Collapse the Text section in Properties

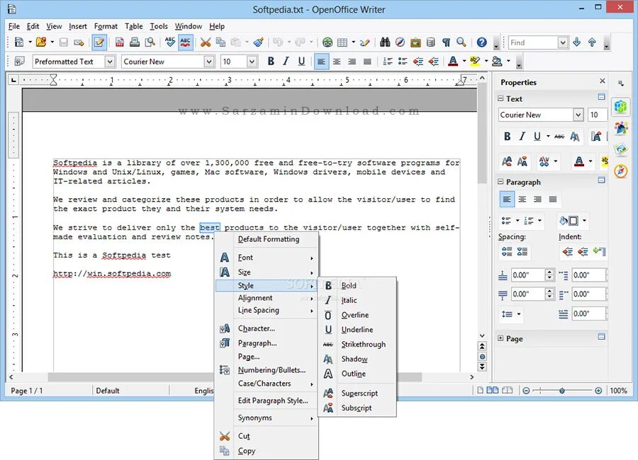pos(500,98)
